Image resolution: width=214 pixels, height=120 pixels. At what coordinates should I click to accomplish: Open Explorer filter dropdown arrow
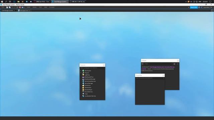(104, 68)
